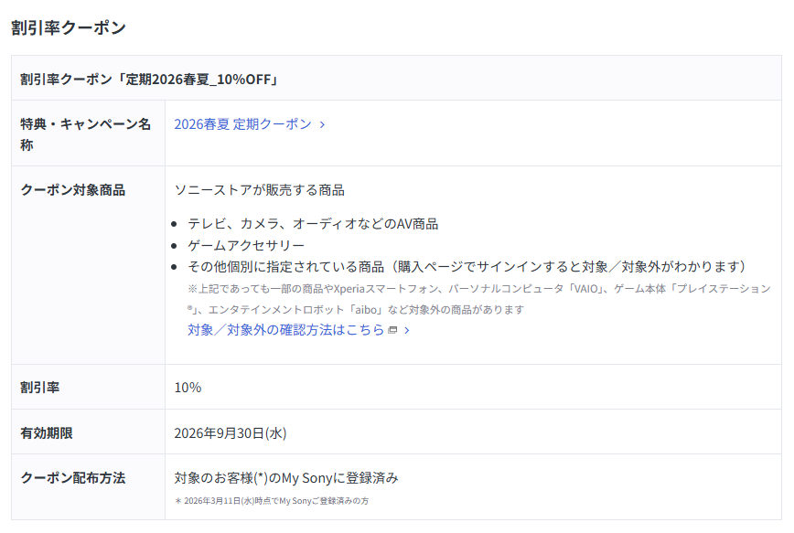
Task: Click the chevron arrow after the 確認方法はこちら link
Action: tap(407, 331)
